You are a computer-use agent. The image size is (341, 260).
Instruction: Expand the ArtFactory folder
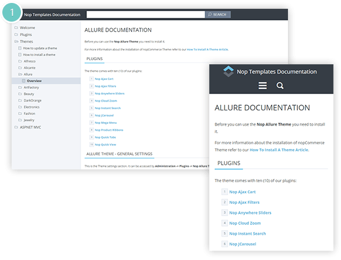20,87
